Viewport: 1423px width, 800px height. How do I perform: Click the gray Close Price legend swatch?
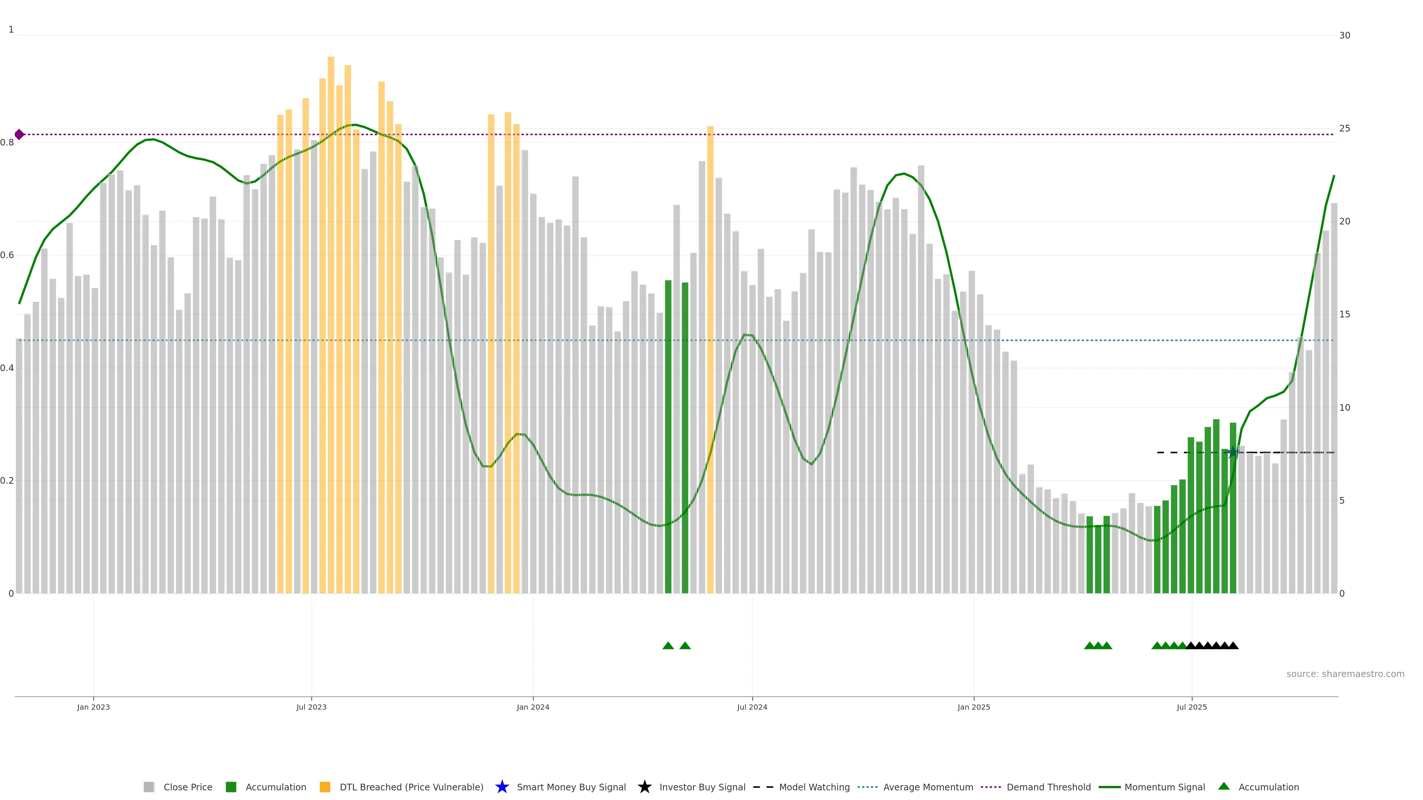pos(149,787)
